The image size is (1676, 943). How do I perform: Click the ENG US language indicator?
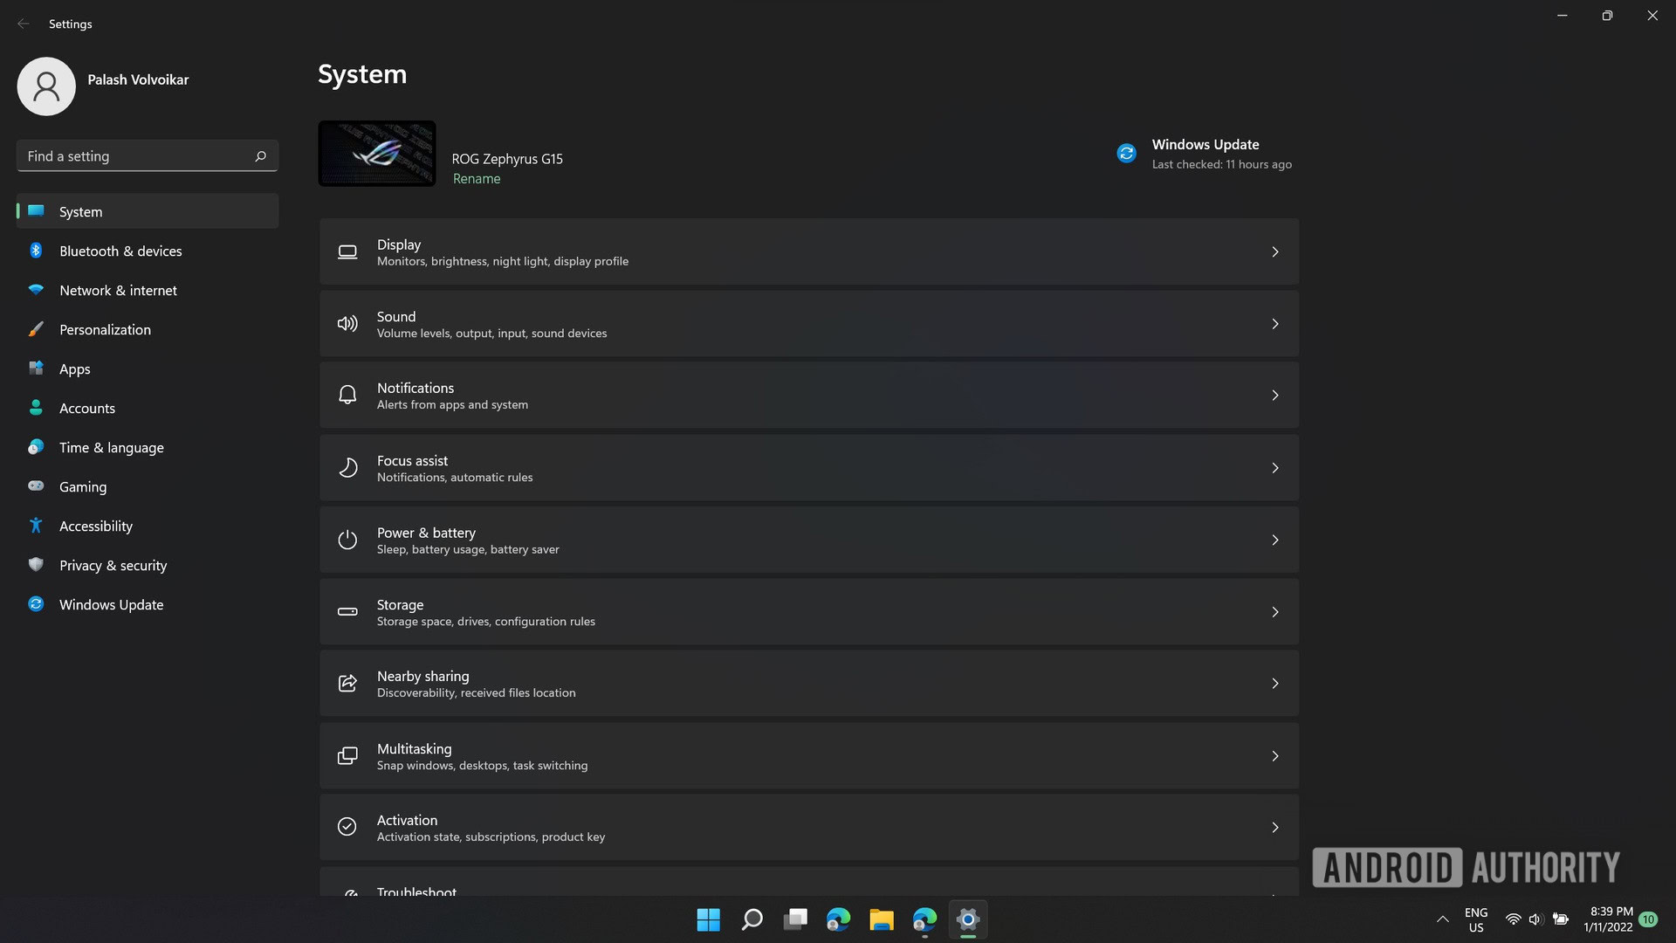pyautogui.click(x=1476, y=919)
